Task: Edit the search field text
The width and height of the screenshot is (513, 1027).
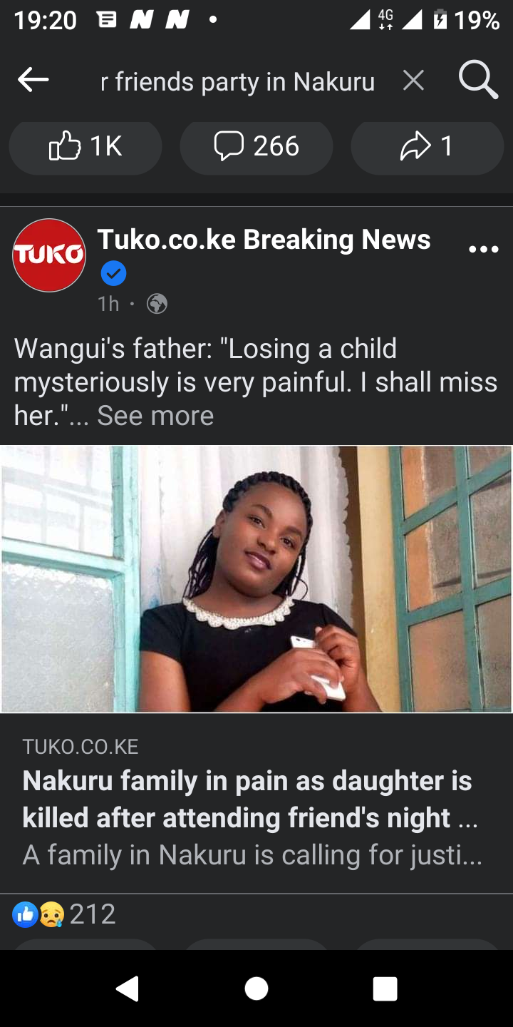Action: (237, 82)
